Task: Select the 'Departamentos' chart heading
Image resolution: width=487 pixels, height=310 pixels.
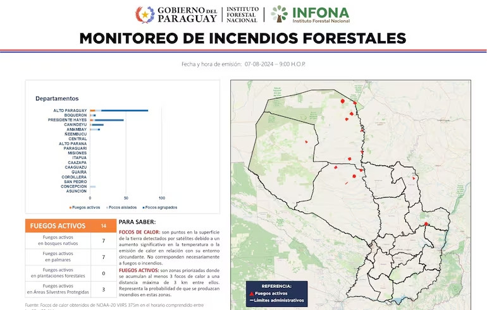Action: coord(57,98)
